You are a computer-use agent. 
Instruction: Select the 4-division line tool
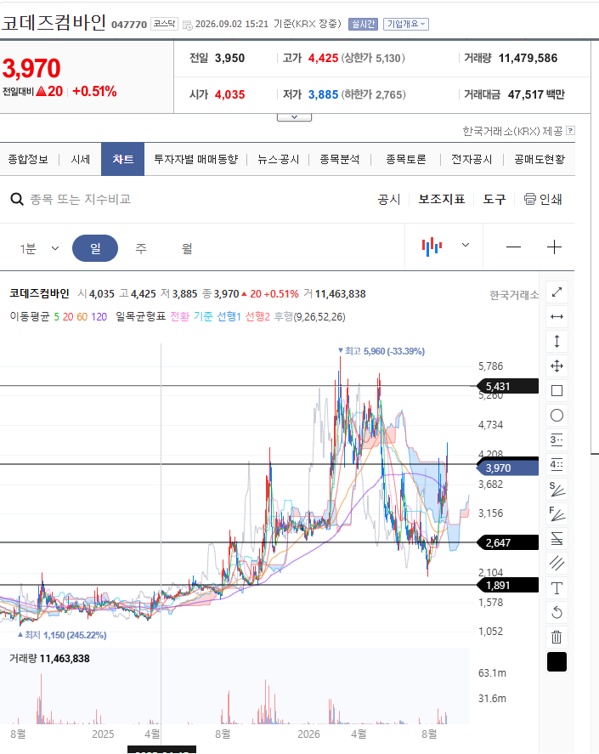557,464
